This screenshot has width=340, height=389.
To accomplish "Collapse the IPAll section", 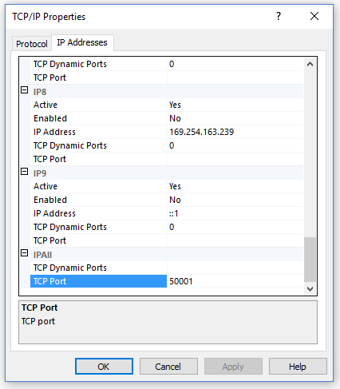I will 24,253.
